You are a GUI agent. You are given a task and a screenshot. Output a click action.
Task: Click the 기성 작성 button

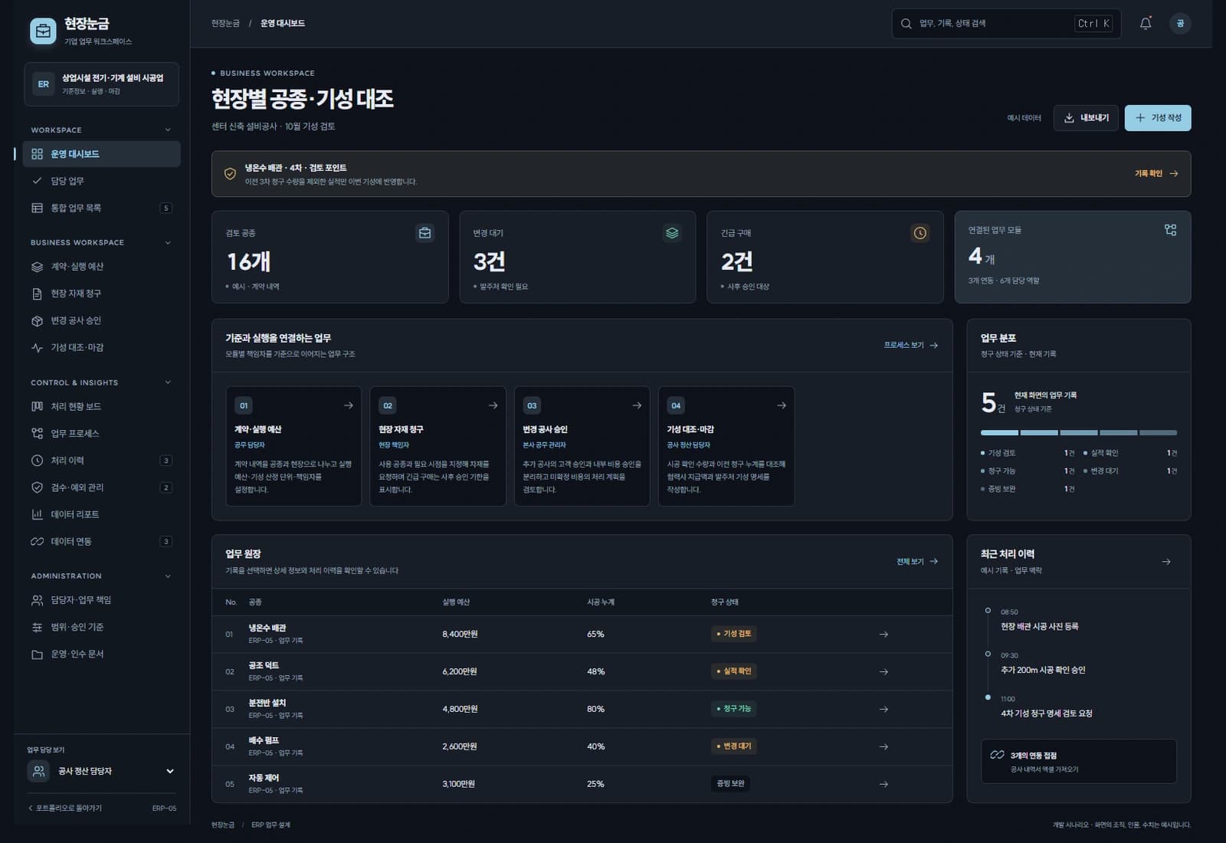click(1158, 118)
